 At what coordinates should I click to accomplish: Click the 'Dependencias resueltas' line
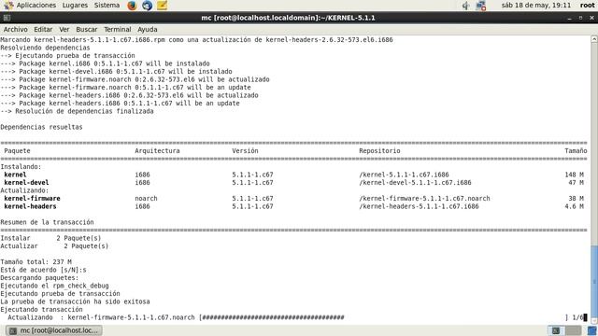(41, 127)
